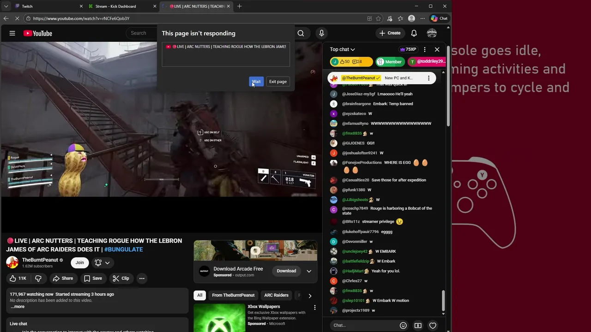Open options for Xbox Wallpapers ad
The image size is (591, 332).
click(315, 308)
